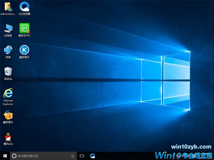Launch 酷我音乐 from the desktop

click(8, 117)
